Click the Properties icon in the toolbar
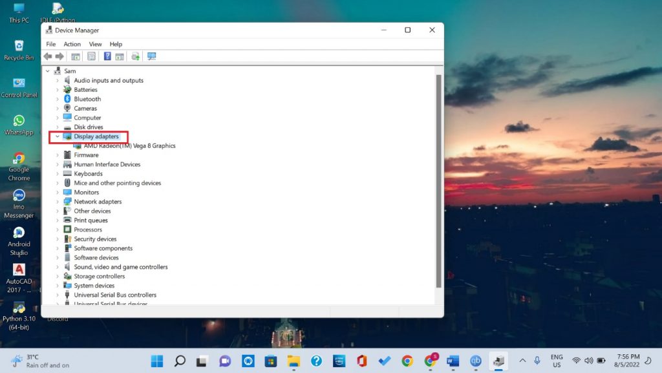The width and height of the screenshot is (662, 373). click(x=91, y=56)
